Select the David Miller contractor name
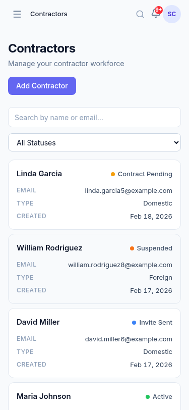The width and height of the screenshot is (189, 410). tap(38, 322)
